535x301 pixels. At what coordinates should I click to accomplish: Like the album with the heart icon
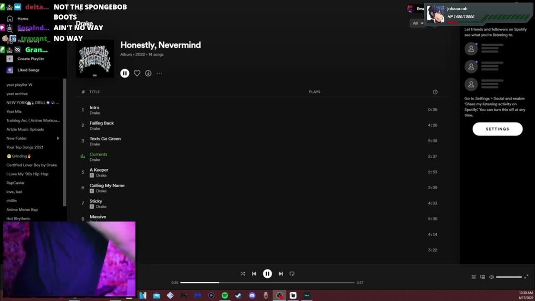(x=137, y=73)
